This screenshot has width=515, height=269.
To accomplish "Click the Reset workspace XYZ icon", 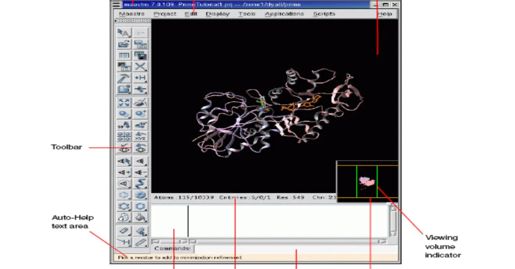I will tap(140, 137).
